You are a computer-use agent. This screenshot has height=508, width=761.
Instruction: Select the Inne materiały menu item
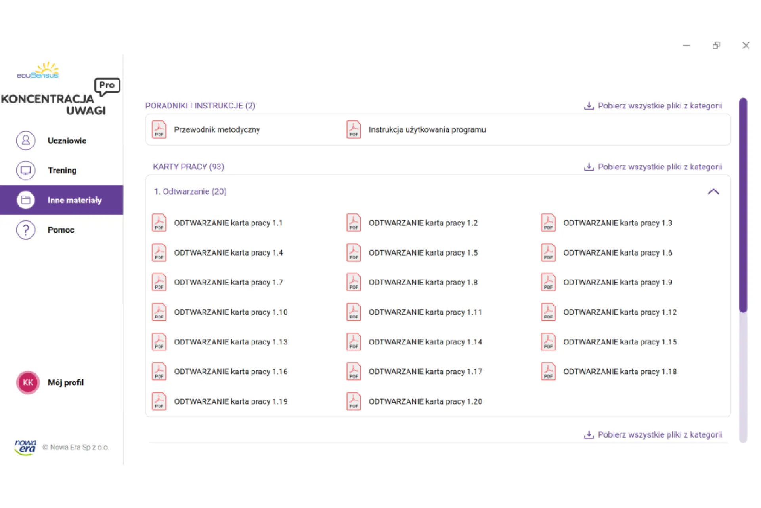tap(74, 200)
